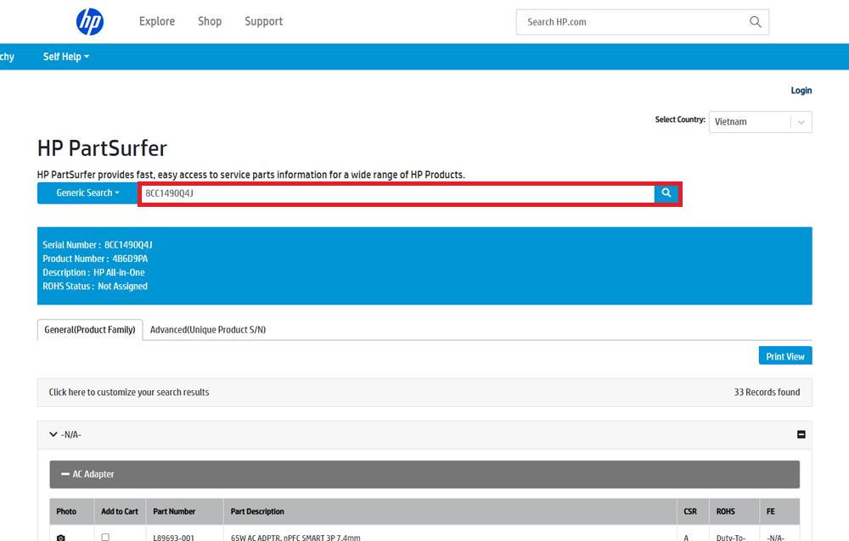Open the Support menu
849x541 pixels.
click(x=263, y=21)
